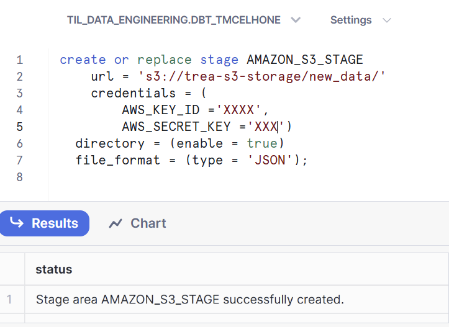Expand the chevron beside the database context

click(x=296, y=20)
